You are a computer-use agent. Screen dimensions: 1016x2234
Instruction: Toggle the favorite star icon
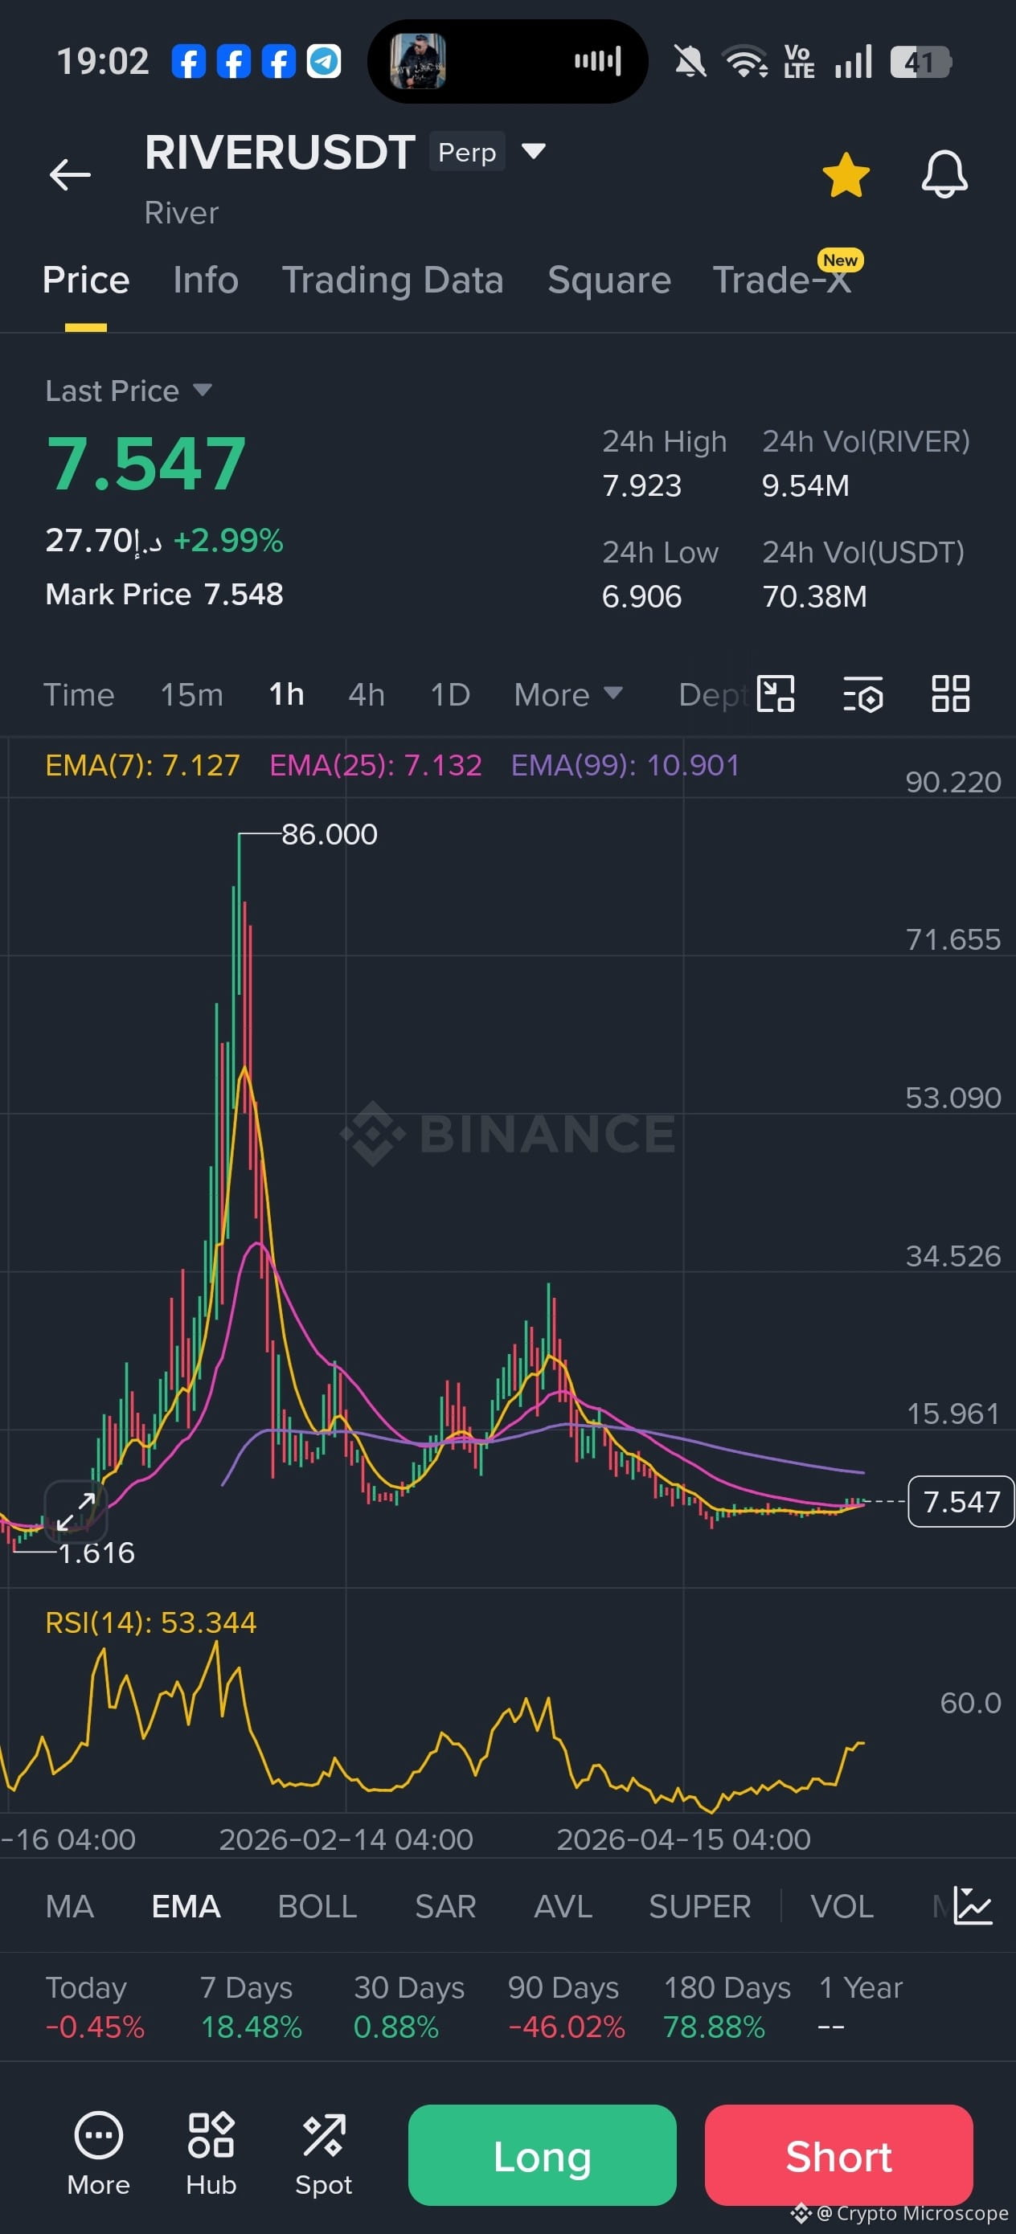(x=845, y=174)
